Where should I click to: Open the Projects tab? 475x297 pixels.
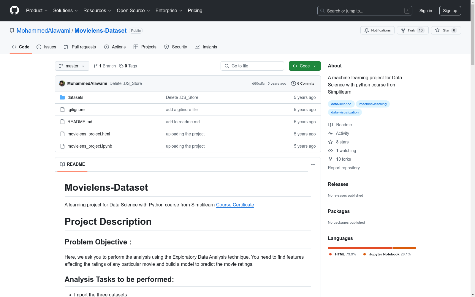(145, 47)
